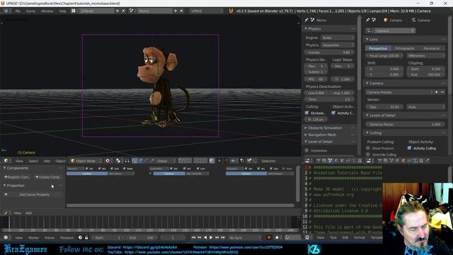
Task: Select the Perspective lens type
Action: click(378, 48)
